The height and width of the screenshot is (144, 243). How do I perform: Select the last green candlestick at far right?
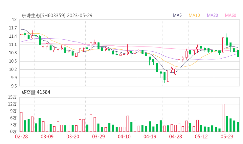coord(238,53)
